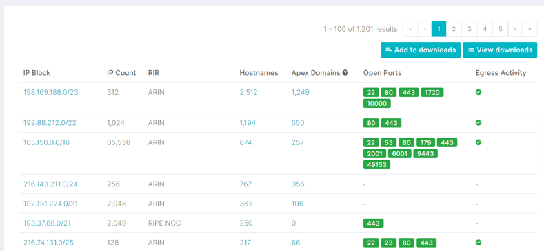Go to next page chevron
Viewport: 544px width, 251px height.
coord(515,29)
